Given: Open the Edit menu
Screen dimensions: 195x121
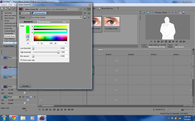Looking at the screenshot, I should pyautogui.click(x=10, y=5).
